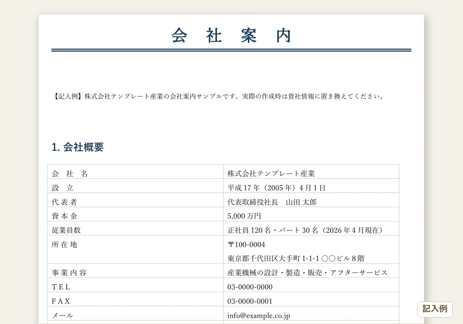Click the 所在地 label cell
The image size is (463, 324).
click(x=135, y=250)
